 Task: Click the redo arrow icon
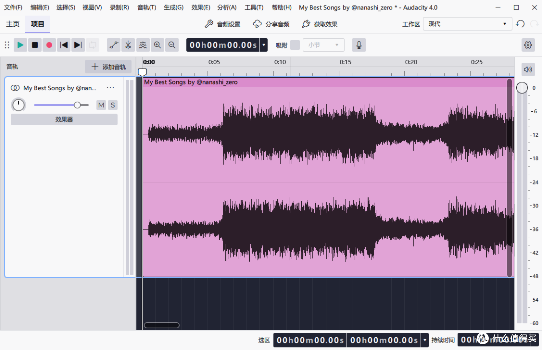coord(534,24)
